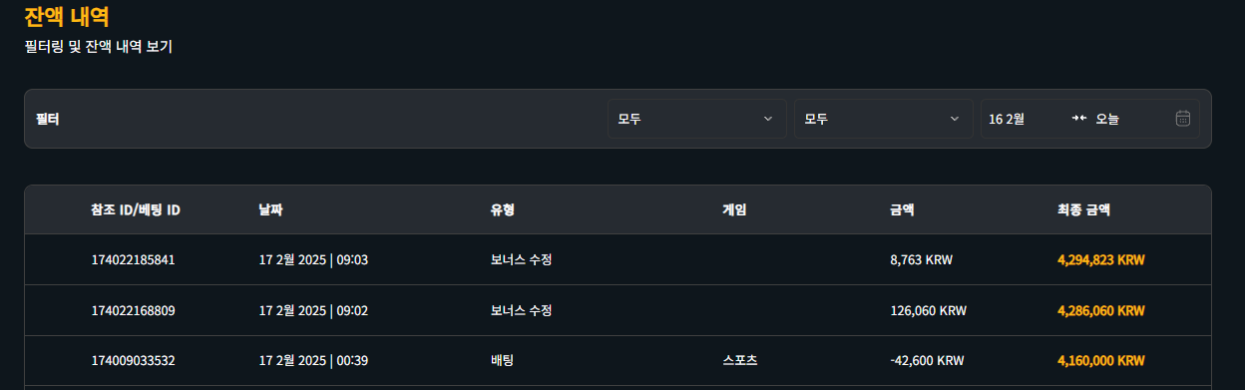Open reference ID 174022185841
Viewport: 1245px width, 390px height.
(133, 259)
